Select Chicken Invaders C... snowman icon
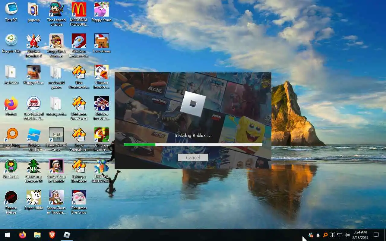 (79, 45)
